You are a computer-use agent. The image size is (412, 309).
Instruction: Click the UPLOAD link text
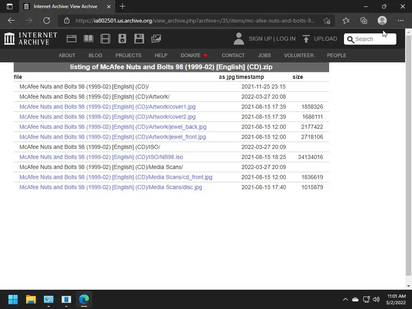(x=325, y=39)
